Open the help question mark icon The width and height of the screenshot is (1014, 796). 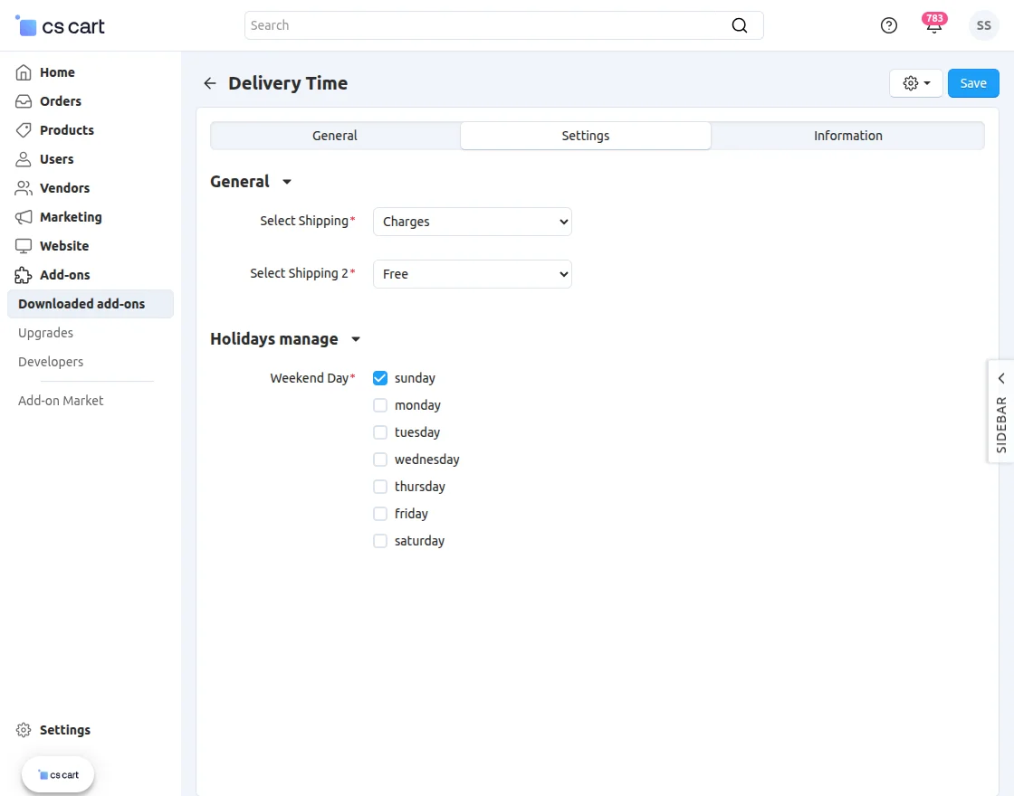pos(888,25)
